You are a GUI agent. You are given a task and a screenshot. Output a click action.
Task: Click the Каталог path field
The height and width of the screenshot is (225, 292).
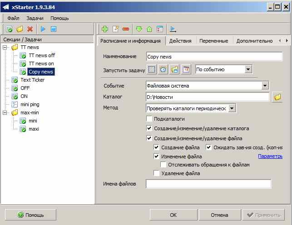[207, 97]
